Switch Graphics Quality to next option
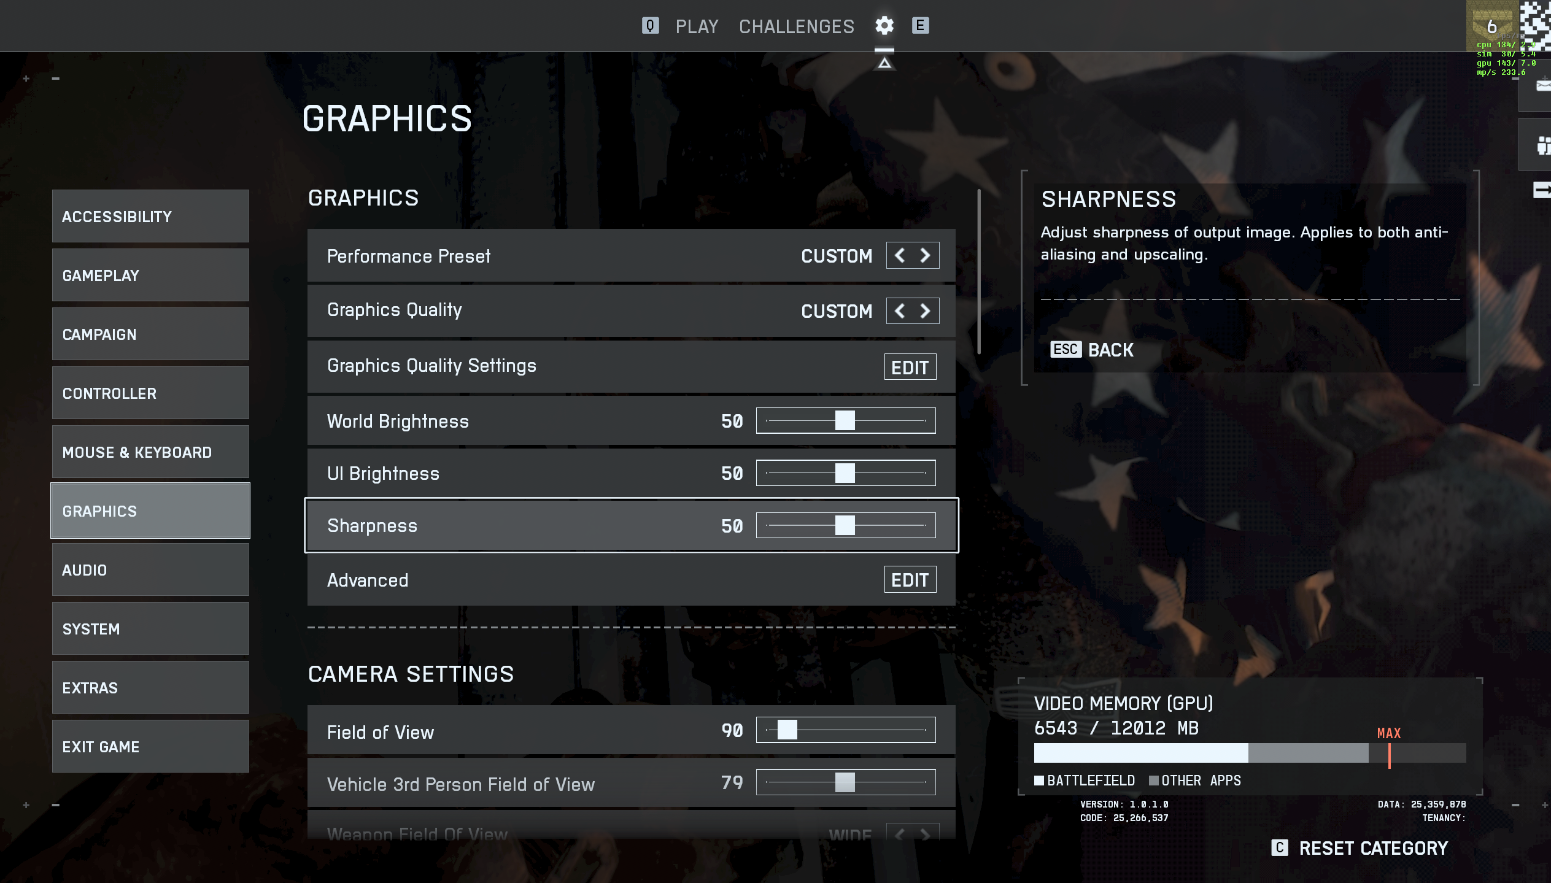This screenshot has width=1551, height=883. (x=926, y=311)
